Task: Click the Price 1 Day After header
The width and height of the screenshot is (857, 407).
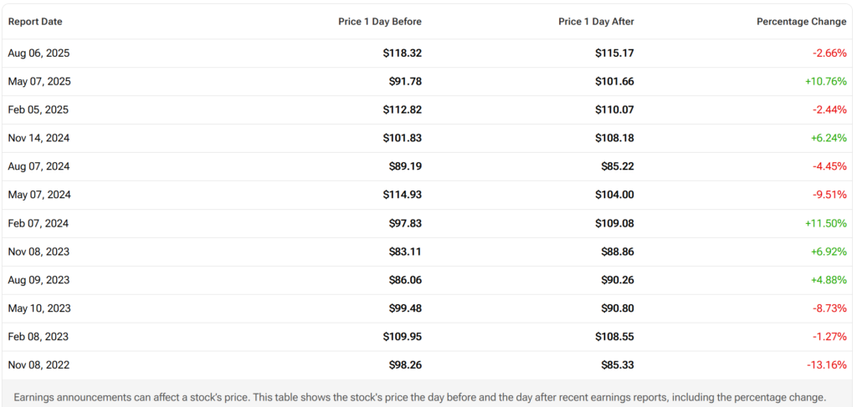Action: (x=596, y=21)
